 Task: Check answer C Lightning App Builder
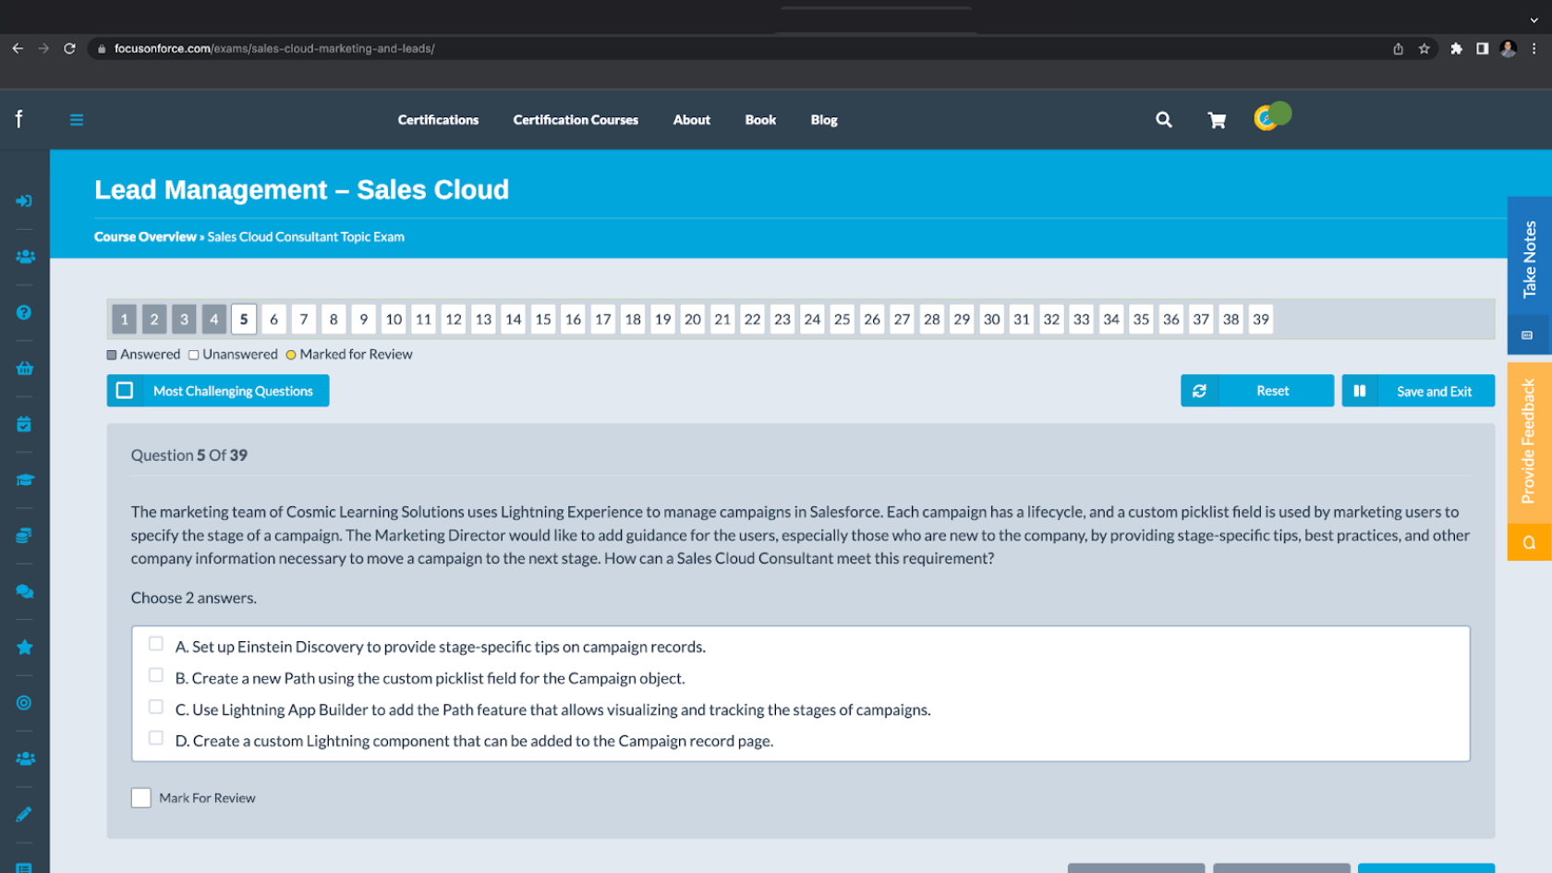[x=156, y=707]
